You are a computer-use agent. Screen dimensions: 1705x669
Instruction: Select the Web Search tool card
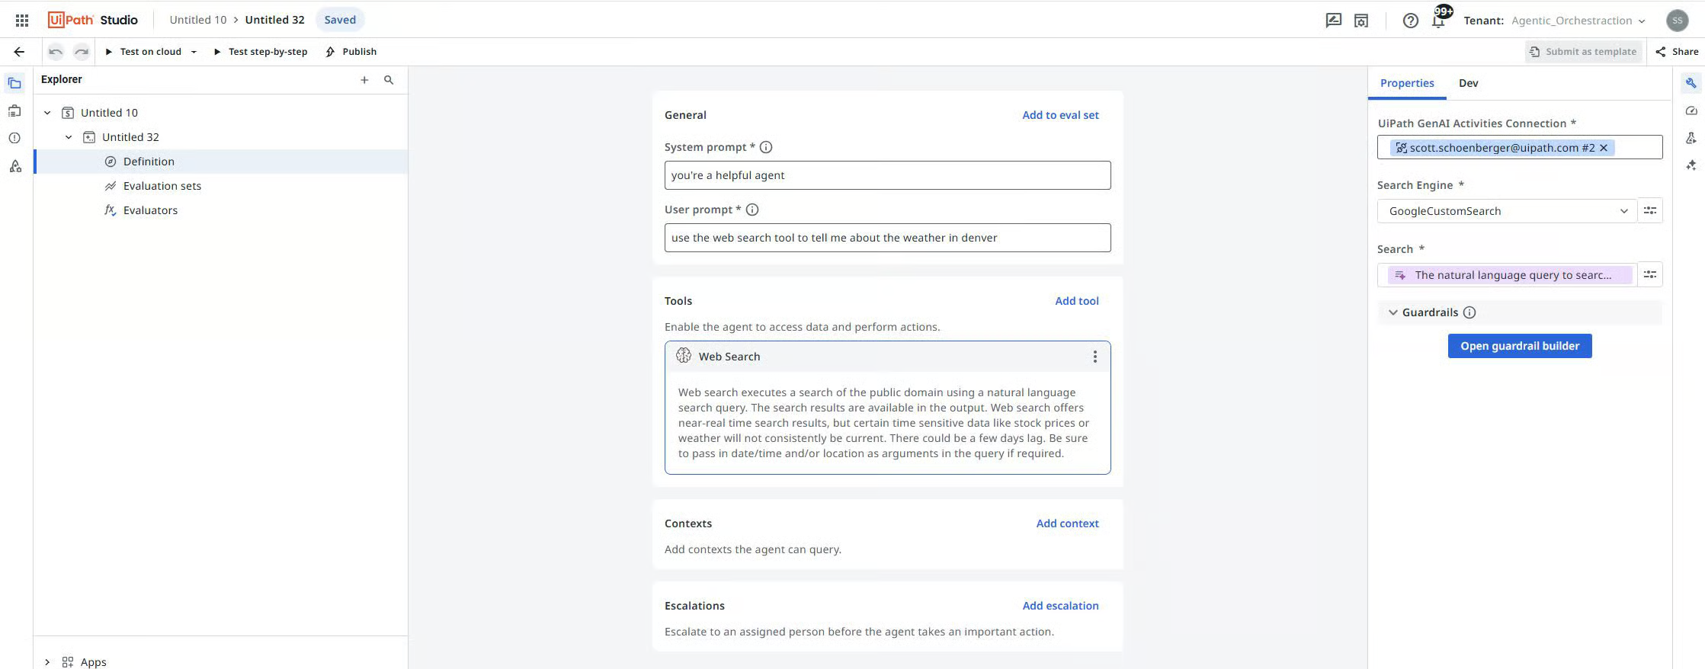(x=887, y=408)
